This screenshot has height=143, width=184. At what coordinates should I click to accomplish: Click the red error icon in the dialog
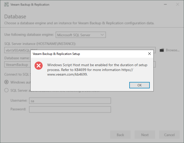pyautogui.click(x=39, y=66)
